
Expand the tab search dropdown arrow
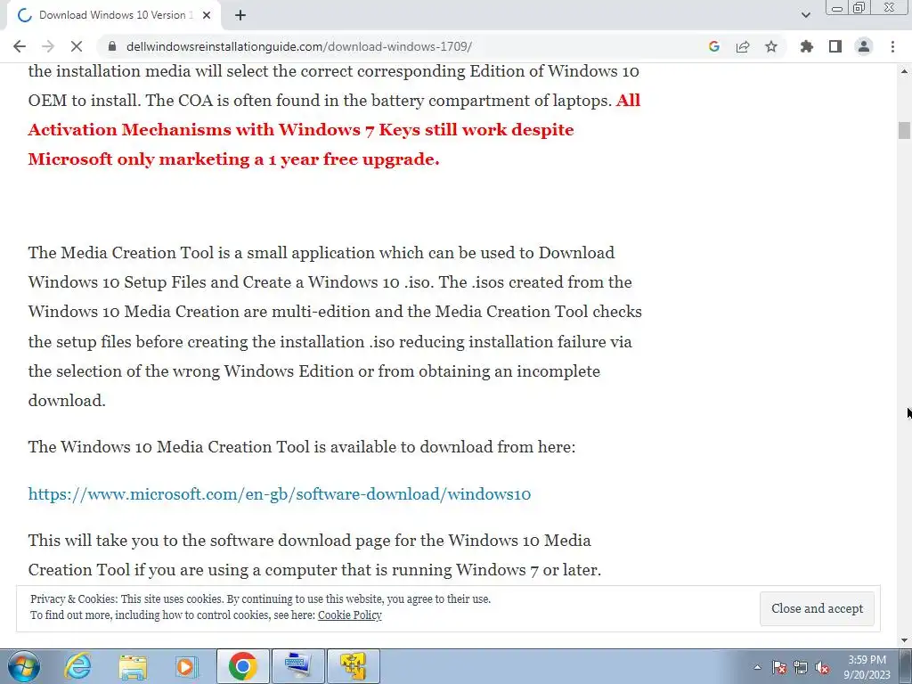pos(805,15)
